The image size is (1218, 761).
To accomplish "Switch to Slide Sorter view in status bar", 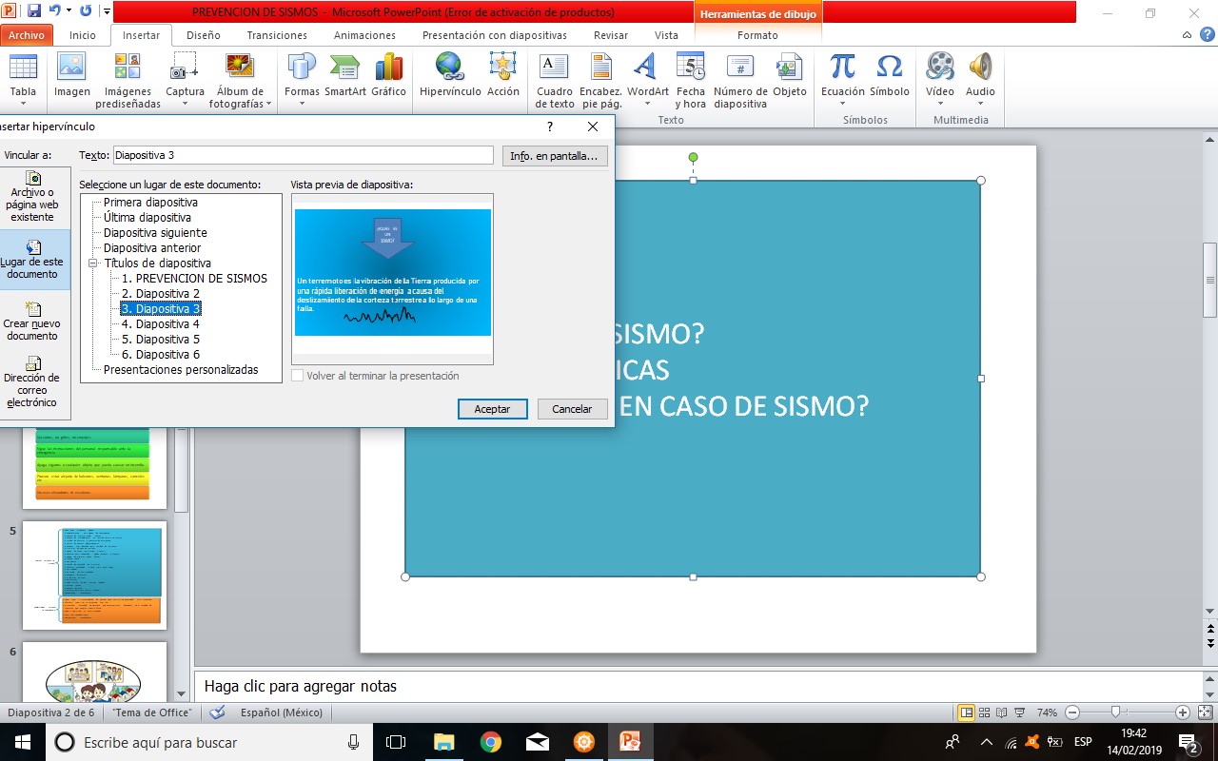I will point(986,712).
